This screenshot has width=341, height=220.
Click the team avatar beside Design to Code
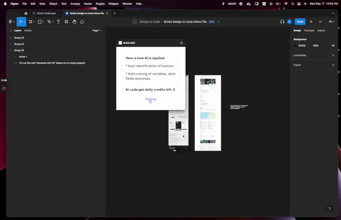pyautogui.click(x=135, y=22)
